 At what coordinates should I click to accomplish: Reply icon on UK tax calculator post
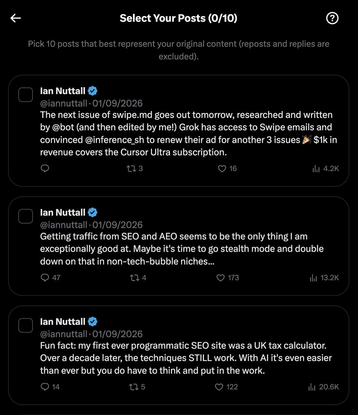pyautogui.click(x=45, y=387)
